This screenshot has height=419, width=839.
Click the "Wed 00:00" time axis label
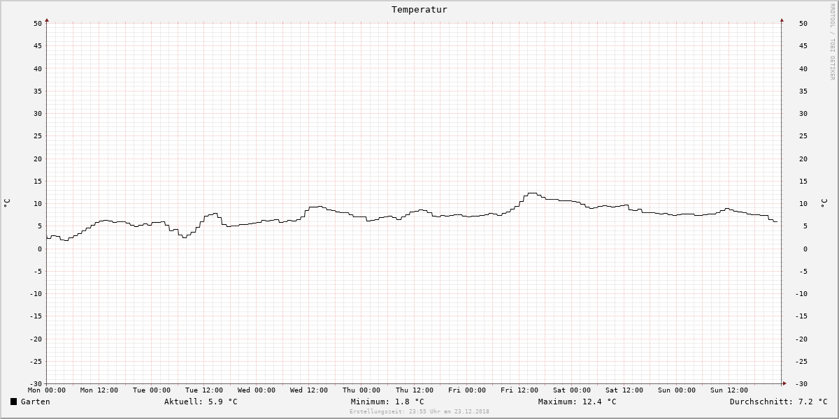(x=257, y=390)
